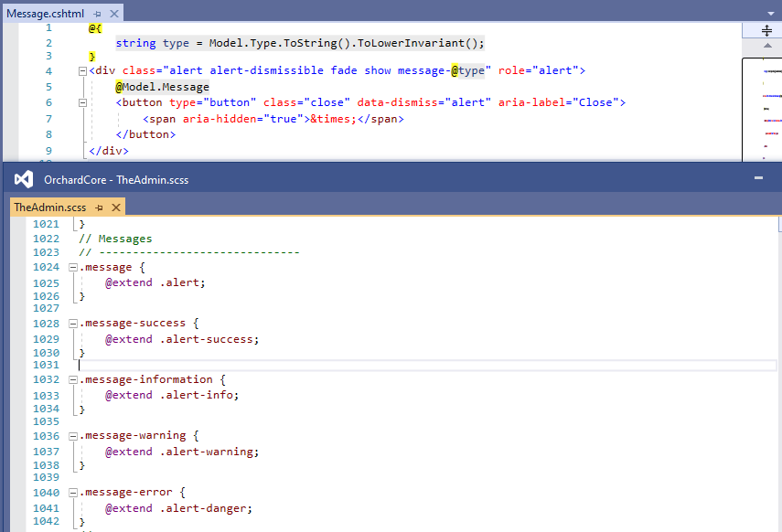Collapse the .message-warning rule block

[73, 436]
